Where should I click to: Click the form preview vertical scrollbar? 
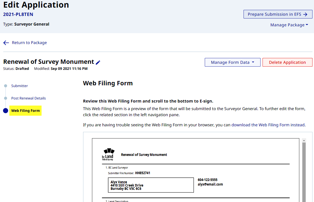(x=304, y=172)
